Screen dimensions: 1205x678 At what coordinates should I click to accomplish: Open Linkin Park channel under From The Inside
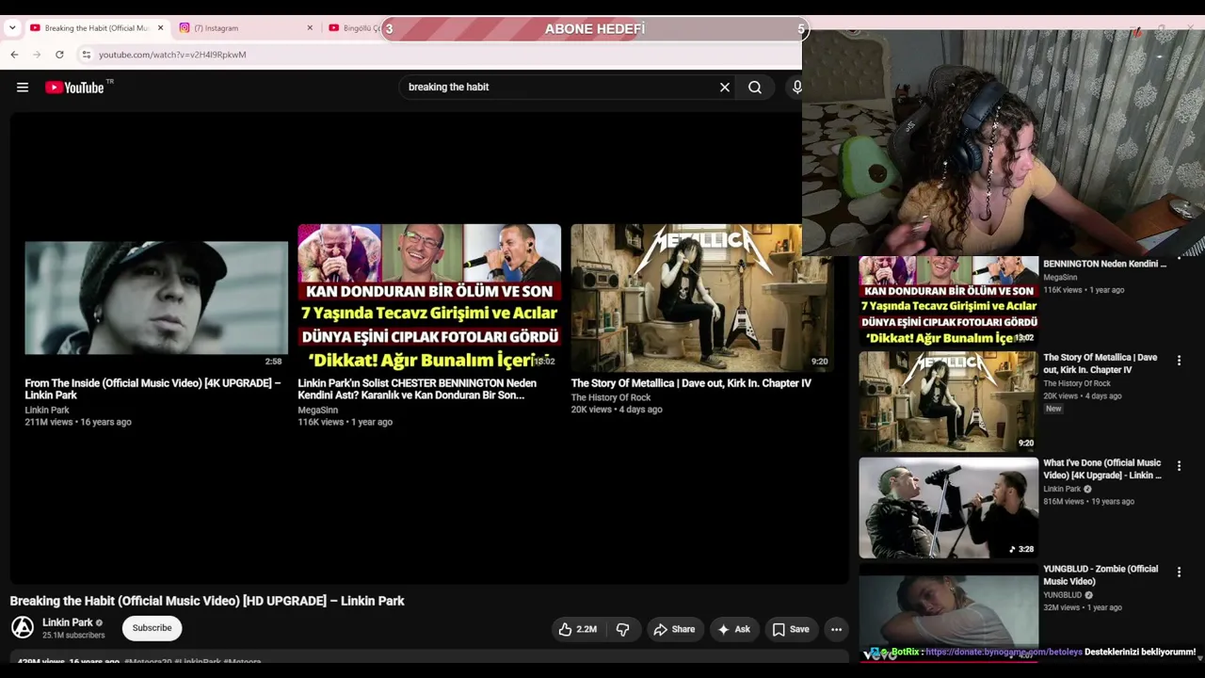47,411
